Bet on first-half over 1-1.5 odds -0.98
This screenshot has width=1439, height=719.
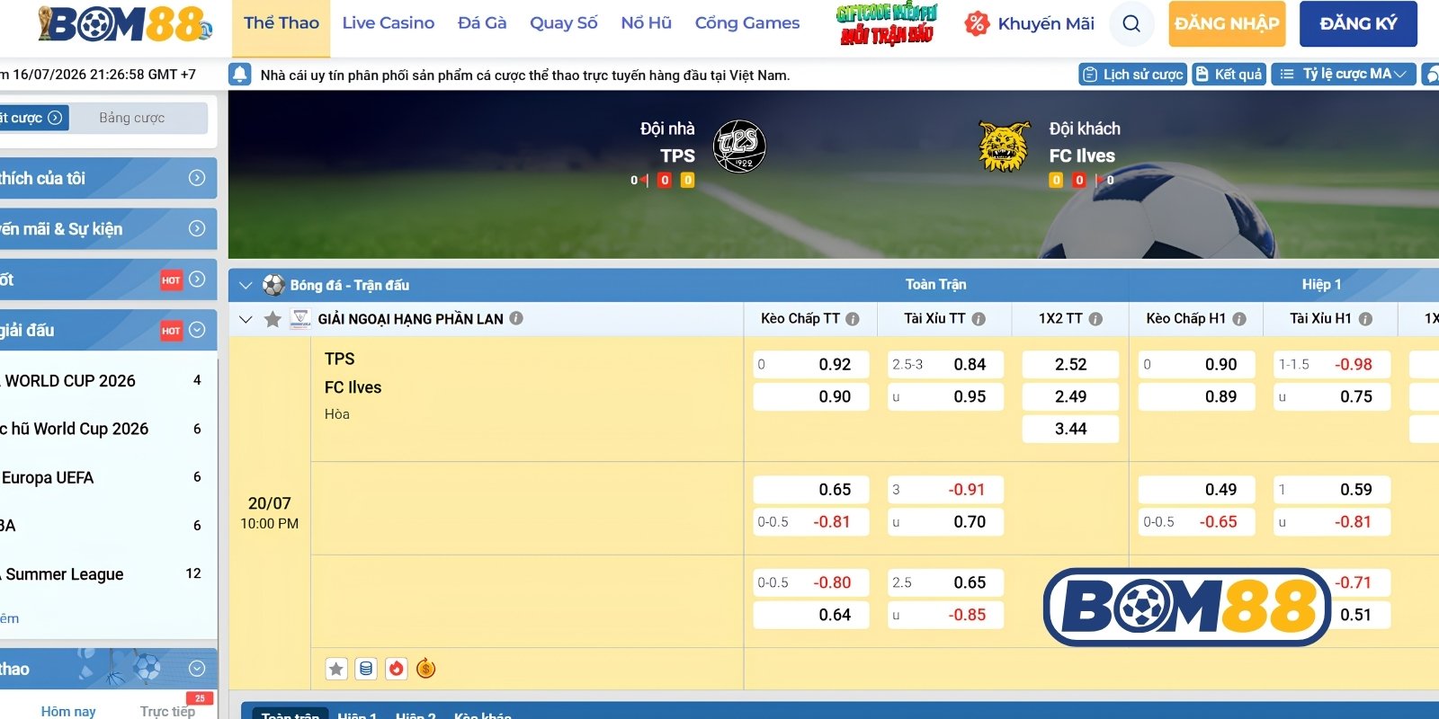1332,364
